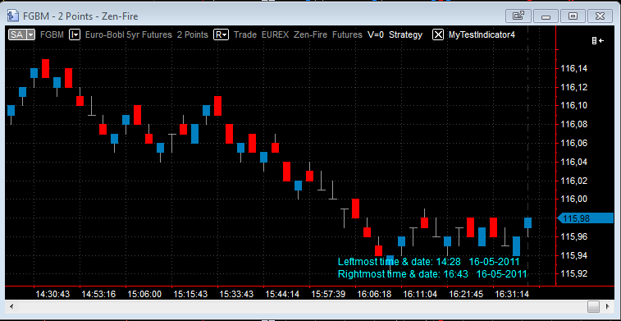This screenshot has height=321, width=621.
Task: Click the 15:44:14 time axis label
Action: [282, 294]
